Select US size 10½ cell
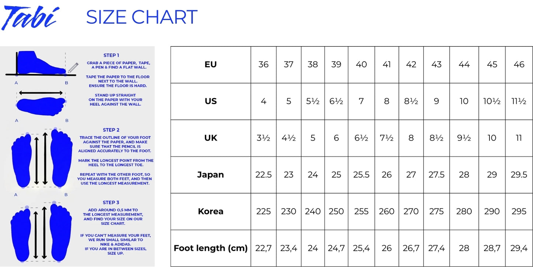Screen dimensions: 533x267 point(492,101)
